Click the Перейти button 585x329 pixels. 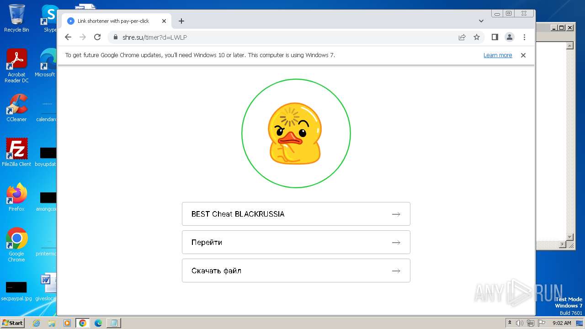296,242
